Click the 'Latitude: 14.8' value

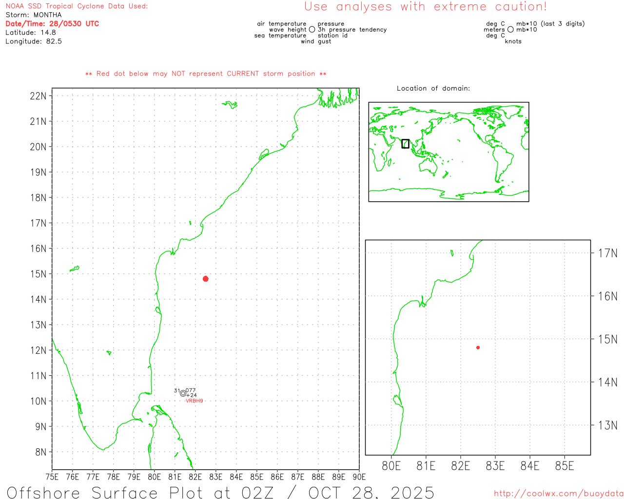pos(31,33)
